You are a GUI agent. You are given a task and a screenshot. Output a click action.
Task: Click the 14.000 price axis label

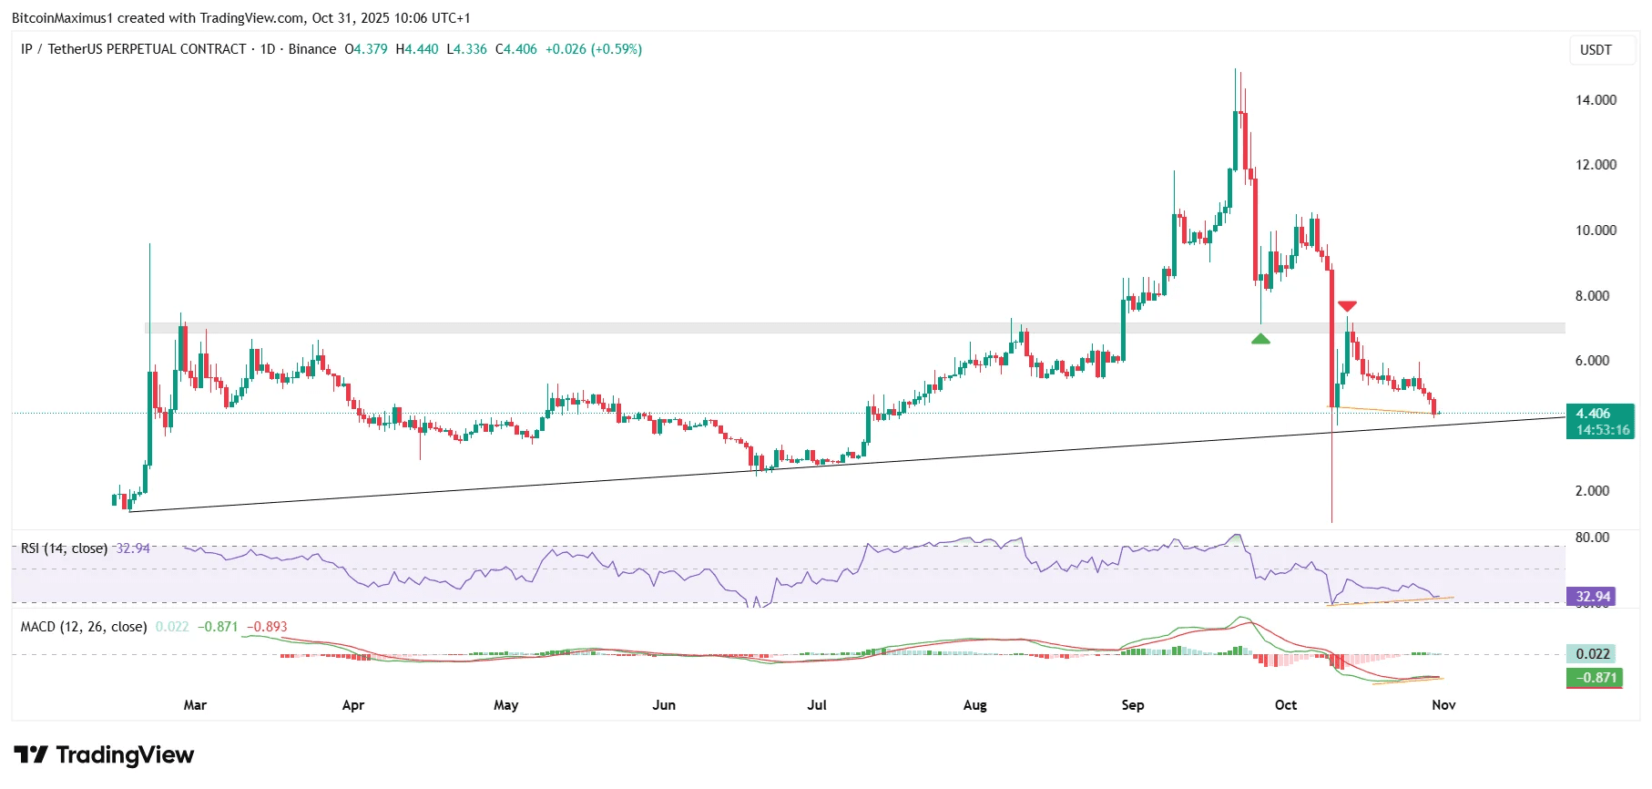[x=1596, y=100]
